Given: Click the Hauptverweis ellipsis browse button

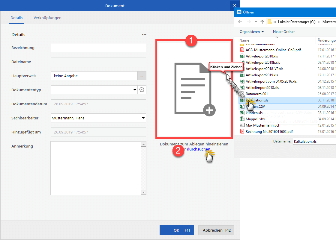Looking at the screenshot, I should (x=142, y=76).
